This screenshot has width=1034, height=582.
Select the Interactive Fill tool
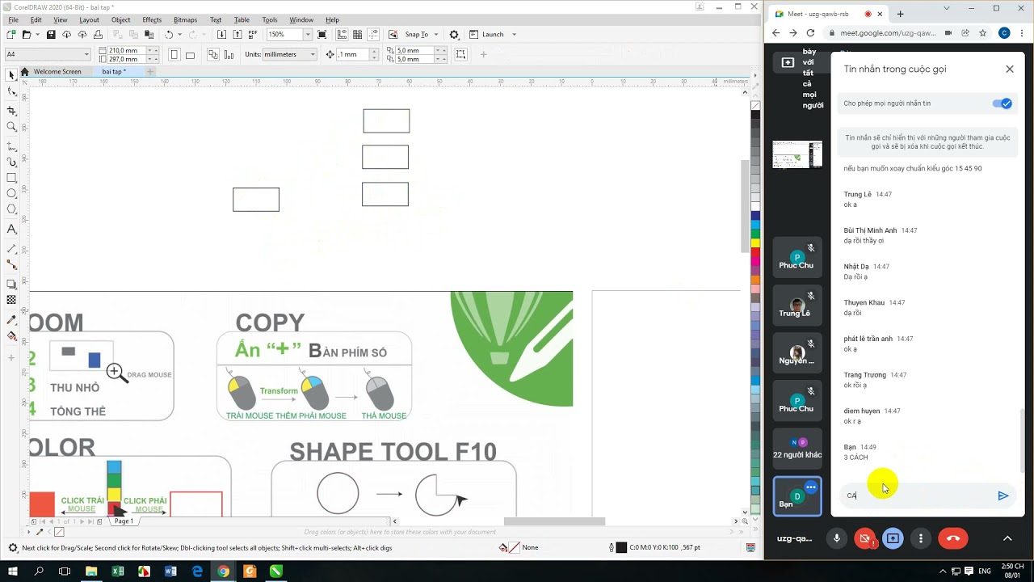pyautogui.click(x=11, y=335)
